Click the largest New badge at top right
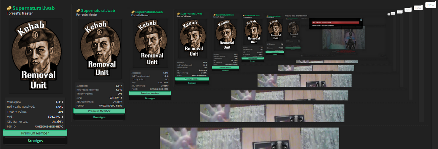The height and width of the screenshot is (149, 438). 431,5
